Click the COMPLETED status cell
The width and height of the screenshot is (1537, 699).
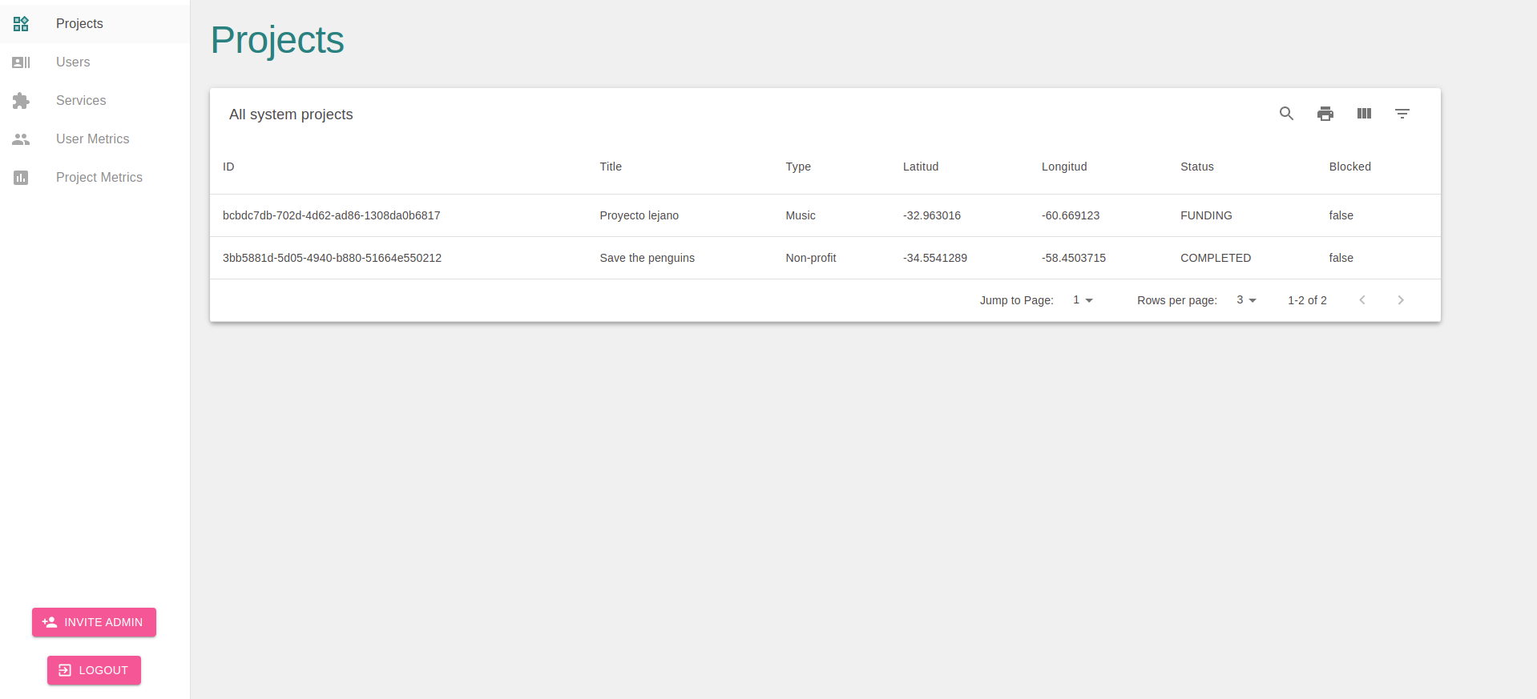tap(1216, 258)
